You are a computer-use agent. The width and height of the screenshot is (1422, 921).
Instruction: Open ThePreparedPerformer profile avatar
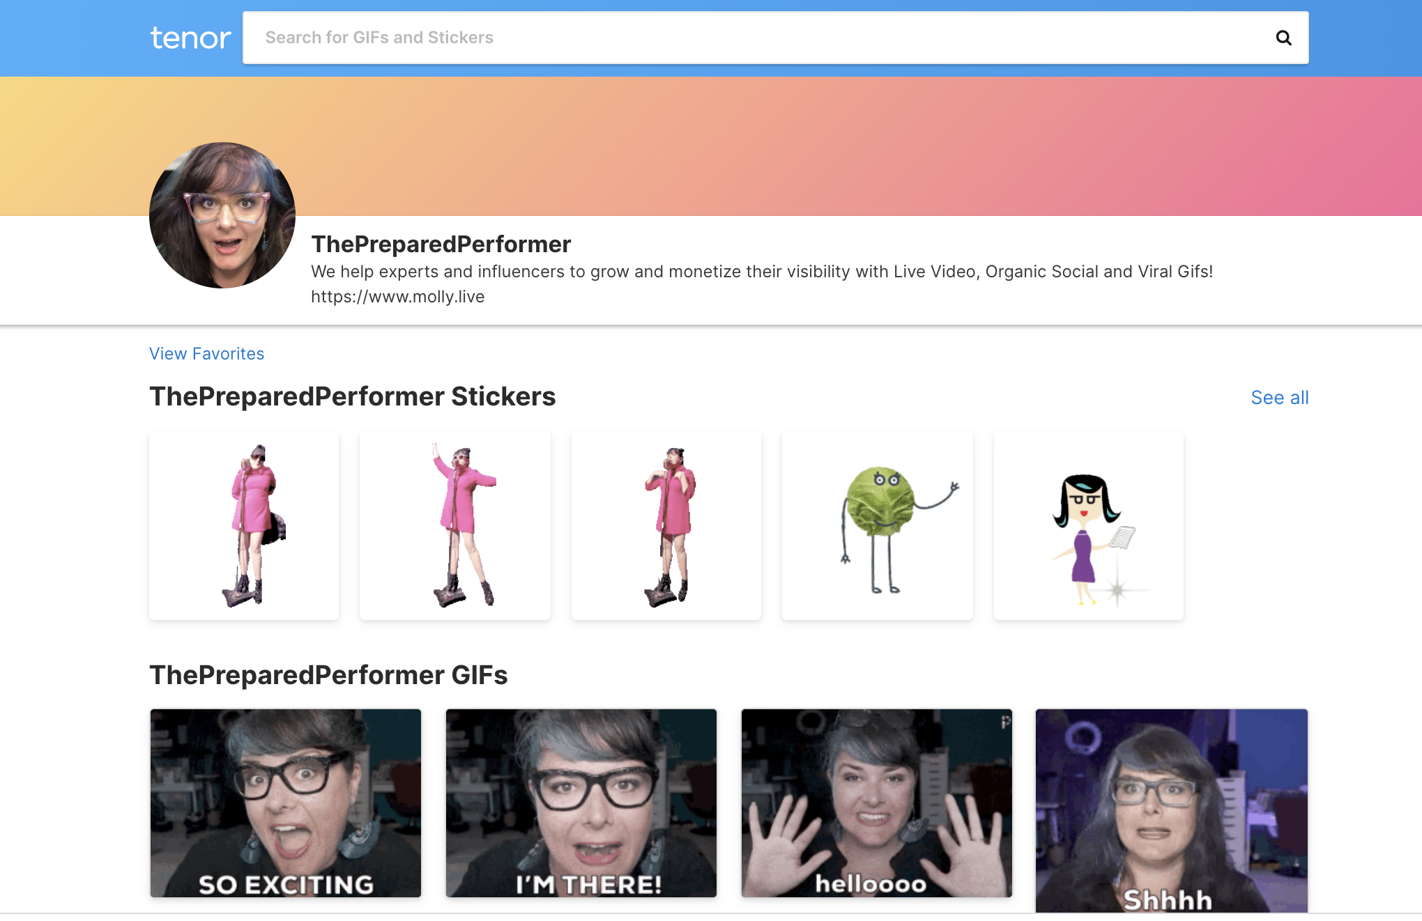point(222,215)
